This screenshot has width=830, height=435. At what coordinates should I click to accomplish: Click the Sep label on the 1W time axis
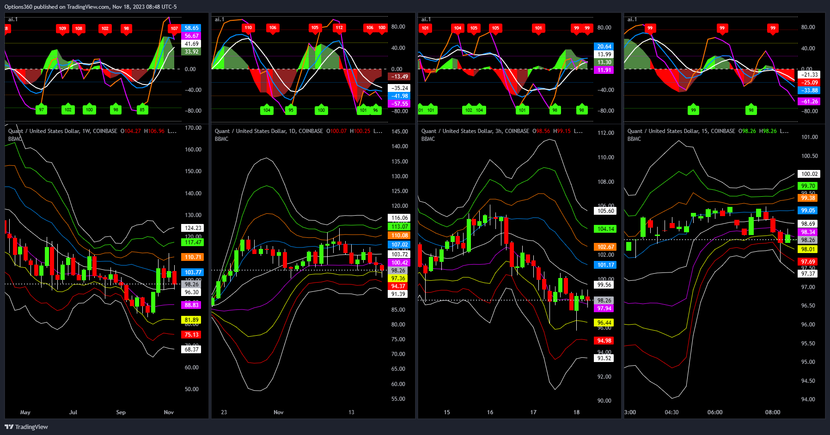(x=121, y=412)
